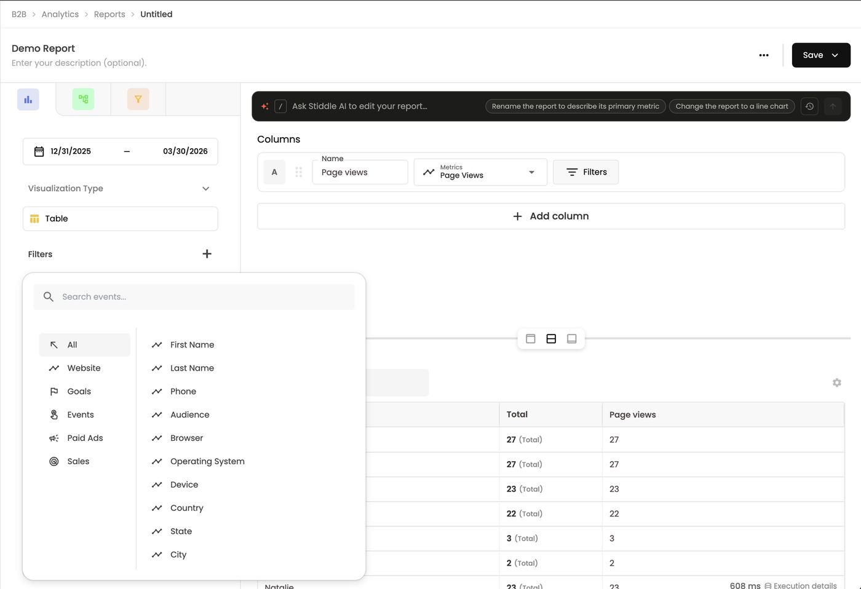Edit the Page views name field
The width and height of the screenshot is (861, 589).
tap(360, 172)
